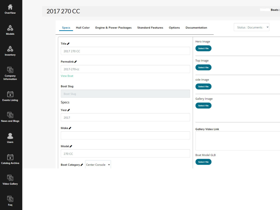Image resolution: width=280 pixels, height=210 pixels.
Task: Open the Events Listing calendar icon
Action: (10, 94)
